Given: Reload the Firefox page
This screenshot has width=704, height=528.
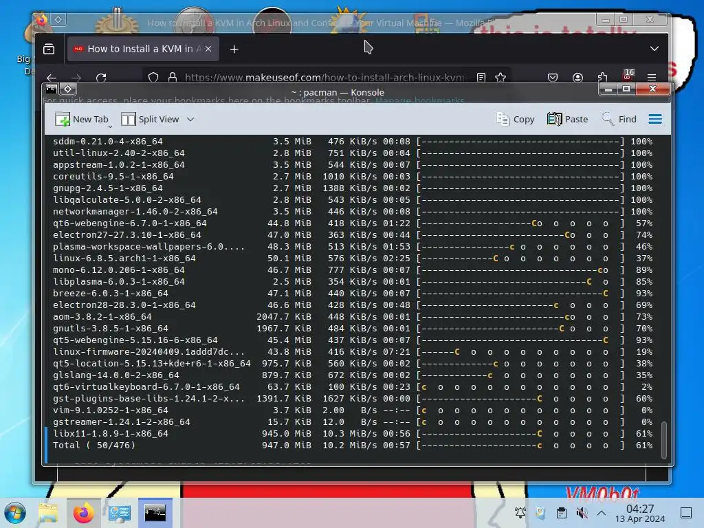Looking at the screenshot, I should (x=101, y=78).
